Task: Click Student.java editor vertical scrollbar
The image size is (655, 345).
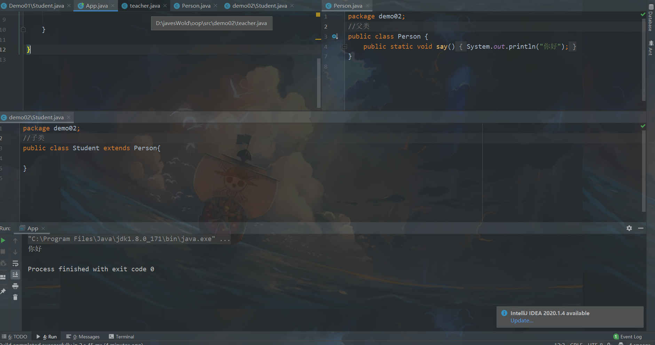Action: 644,170
